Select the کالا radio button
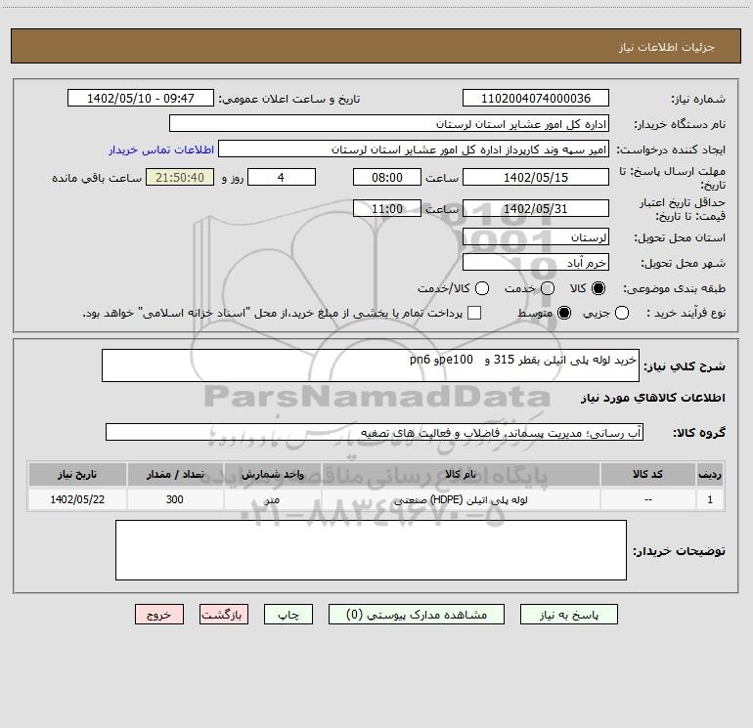 [598, 288]
